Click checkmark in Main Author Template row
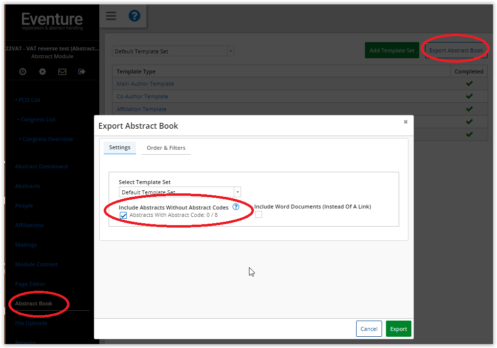 coord(469,83)
